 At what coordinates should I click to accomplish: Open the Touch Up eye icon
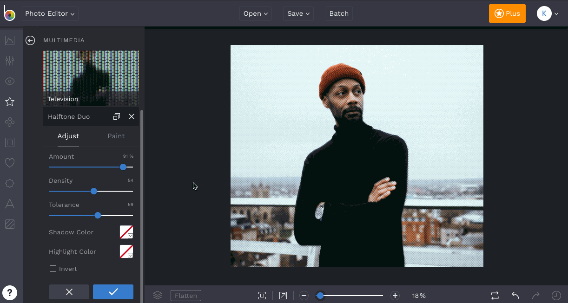(x=10, y=81)
